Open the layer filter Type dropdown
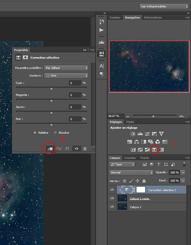 122,164
